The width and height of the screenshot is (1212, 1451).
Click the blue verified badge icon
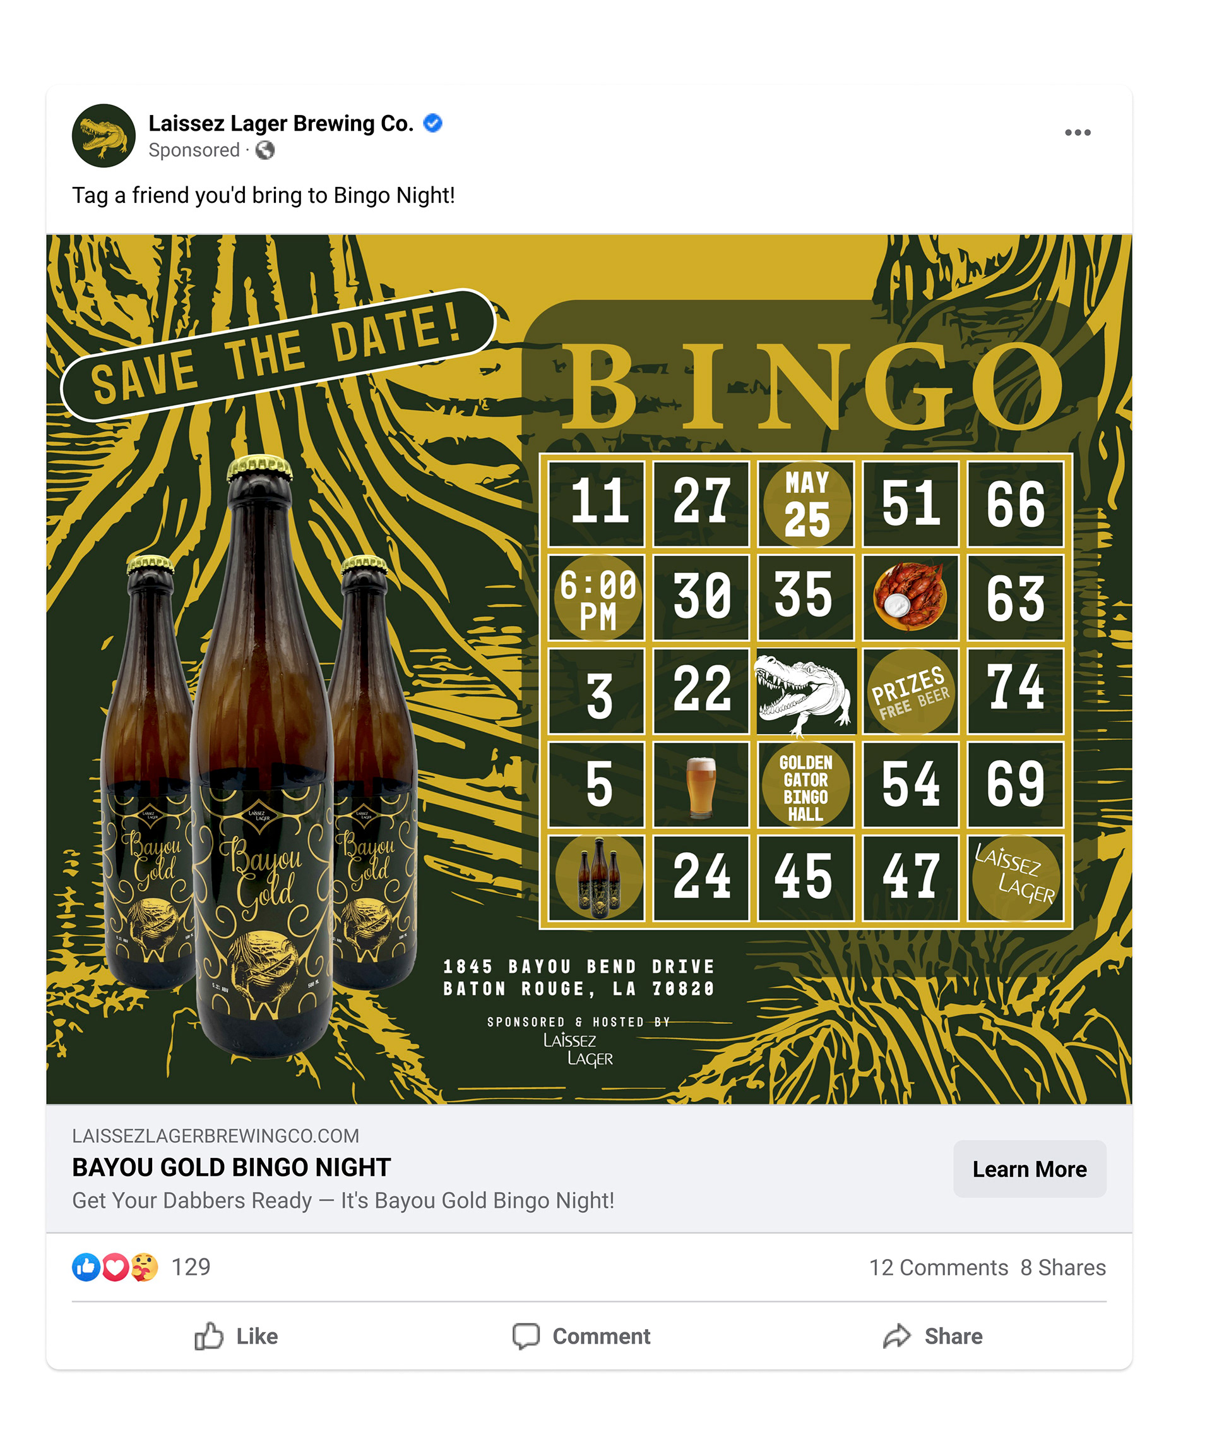pyautogui.click(x=433, y=123)
